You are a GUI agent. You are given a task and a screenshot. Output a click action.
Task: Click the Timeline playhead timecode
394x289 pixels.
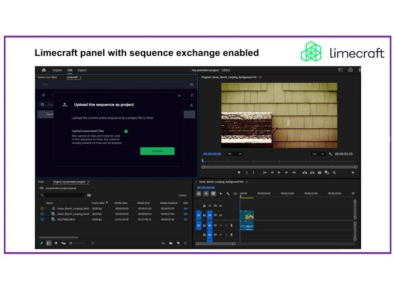click(x=206, y=187)
